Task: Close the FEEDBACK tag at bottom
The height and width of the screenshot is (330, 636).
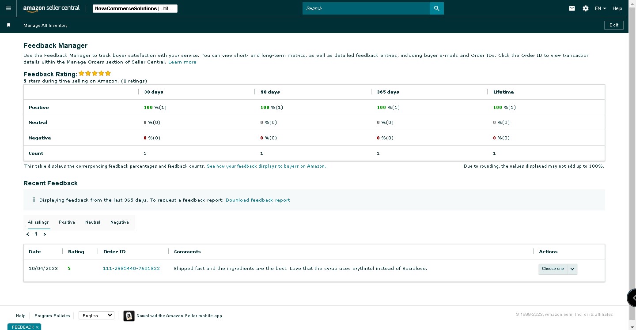Action: (x=38, y=327)
